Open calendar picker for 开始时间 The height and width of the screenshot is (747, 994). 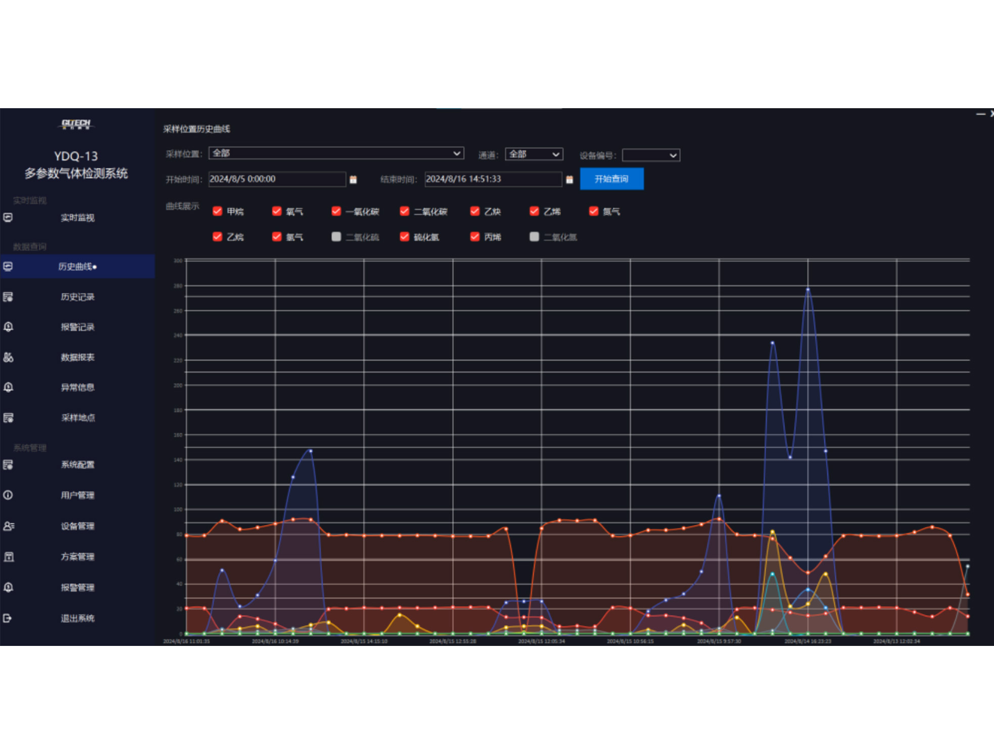(353, 179)
